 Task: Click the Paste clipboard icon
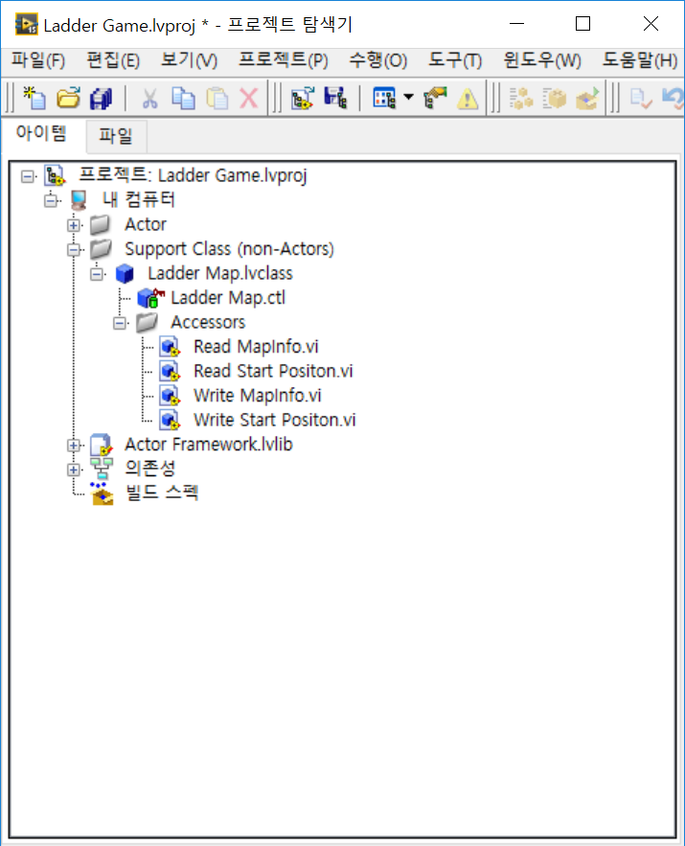(x=217, y=98)
